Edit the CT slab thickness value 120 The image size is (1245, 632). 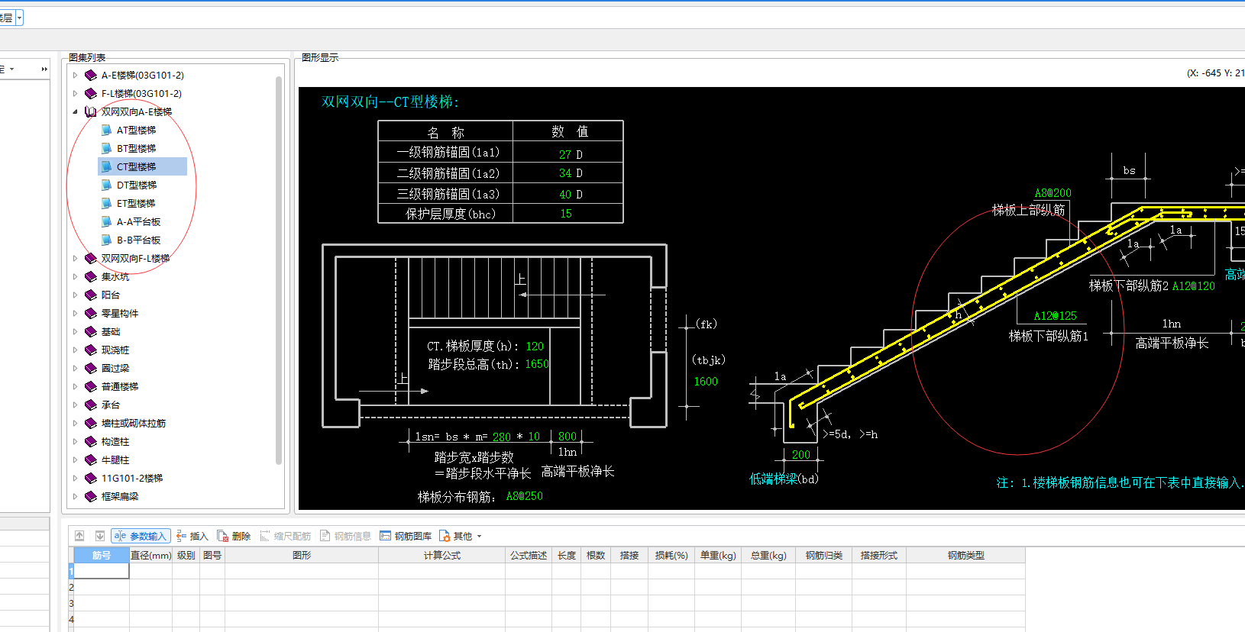(535, 347)
